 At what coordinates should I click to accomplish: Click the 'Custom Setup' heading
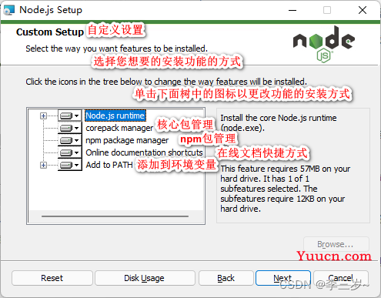(x=50, y=32)
